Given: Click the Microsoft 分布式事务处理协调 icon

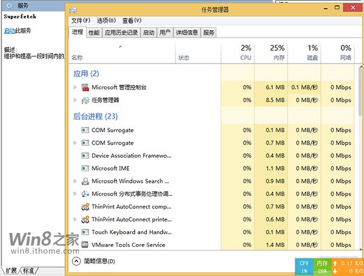Looking at the screenshot, I should point(85,194).
